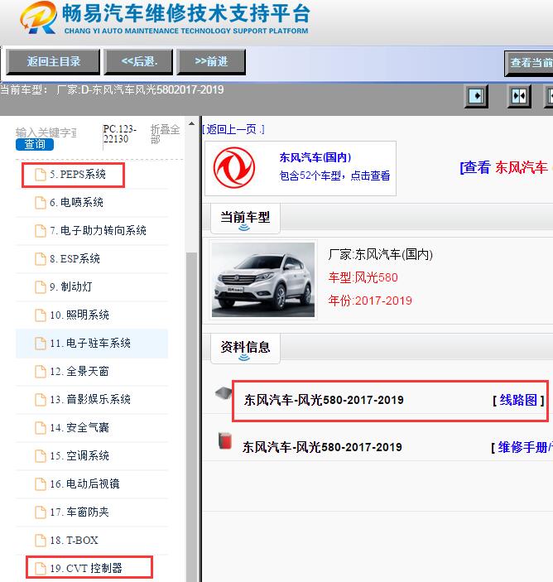Click the sidebar vertical scrollbar thumb
Screen dimensions: 553x582
[191, 416]
